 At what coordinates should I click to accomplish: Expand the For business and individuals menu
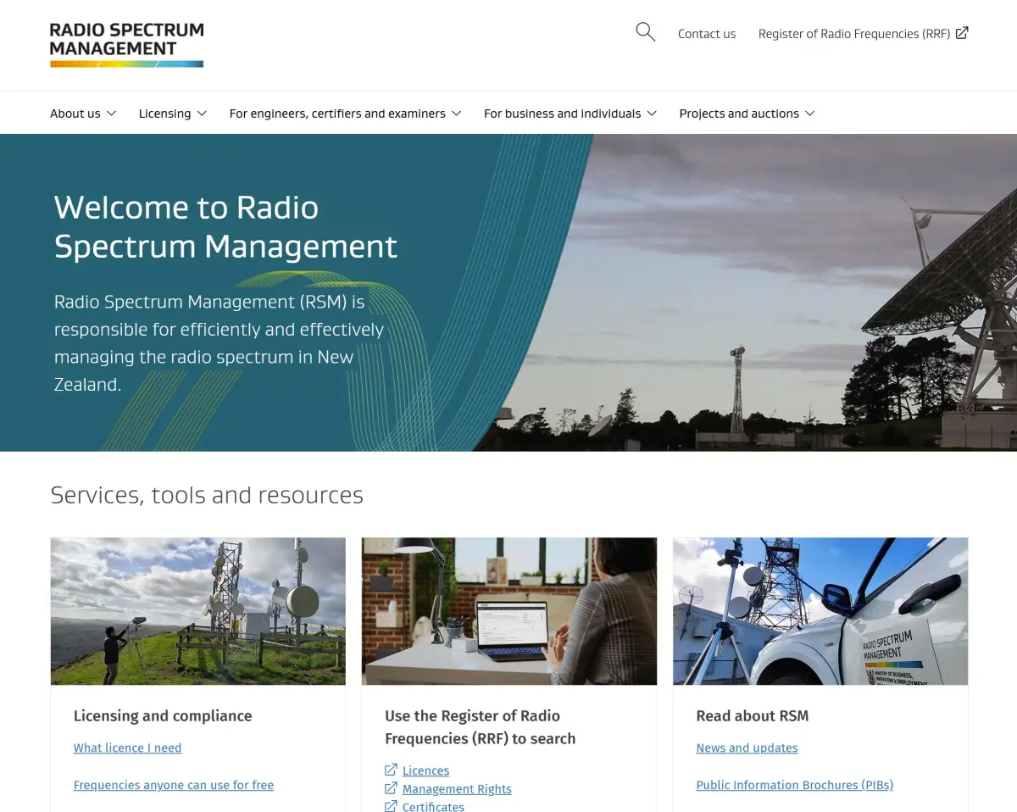(x=570, y=113)
